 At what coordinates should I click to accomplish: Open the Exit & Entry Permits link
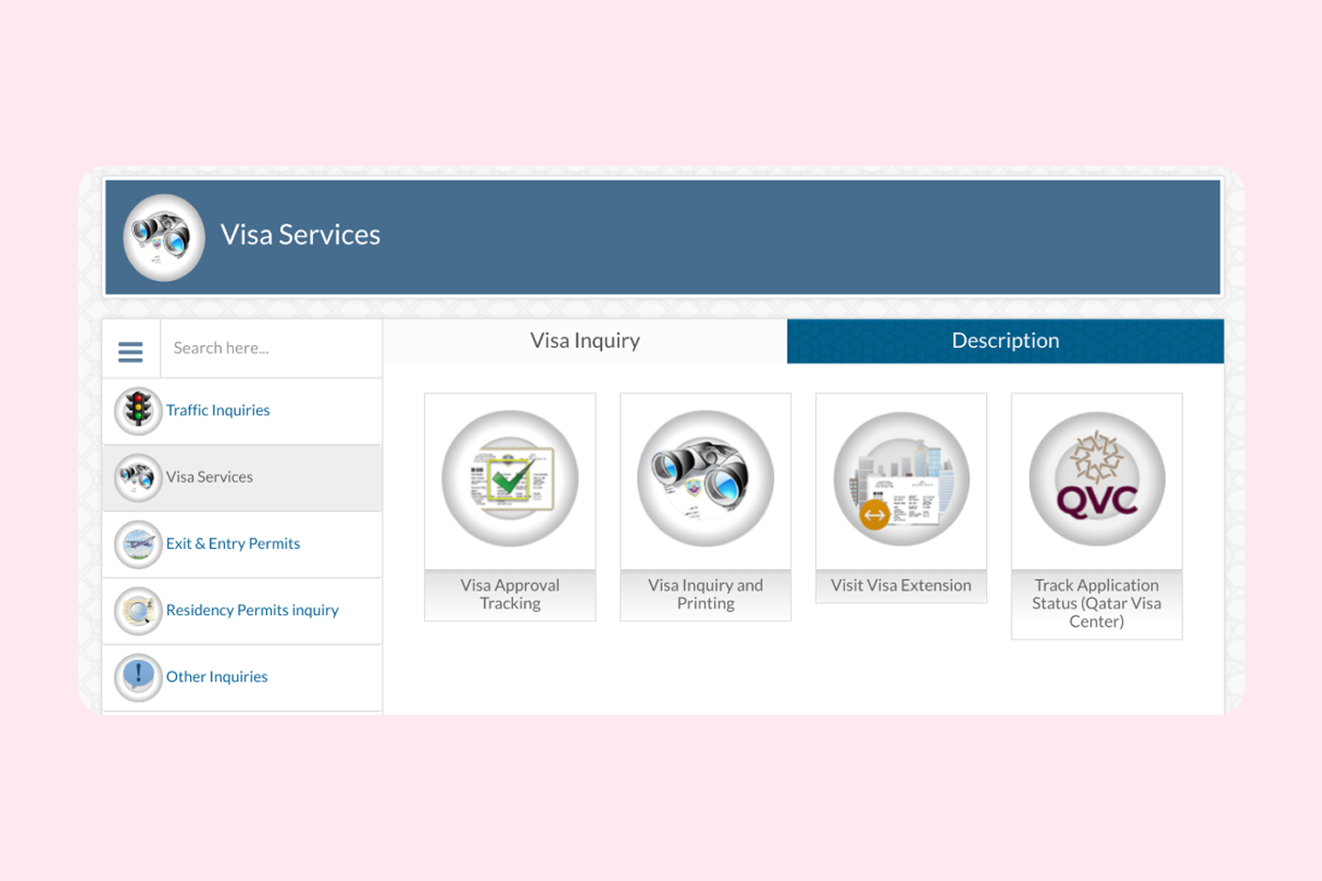[233, 543]
